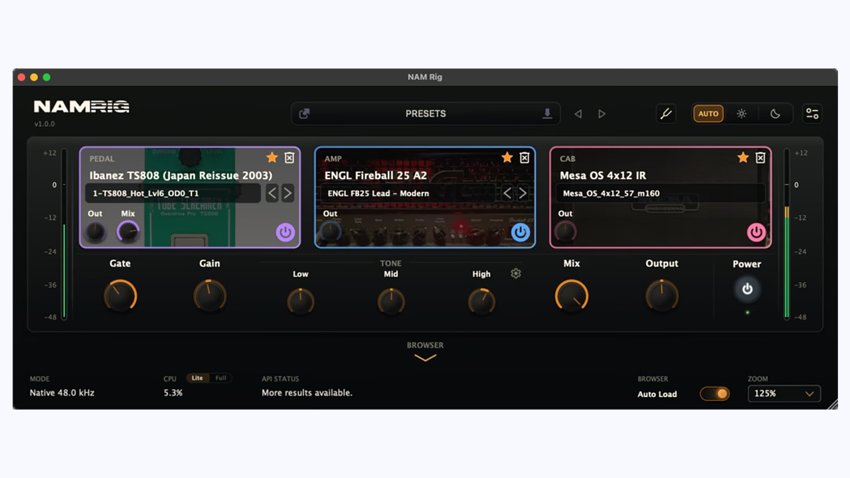Open the tuner fork icon
The image size is (850, 478).
click(665, 114)
